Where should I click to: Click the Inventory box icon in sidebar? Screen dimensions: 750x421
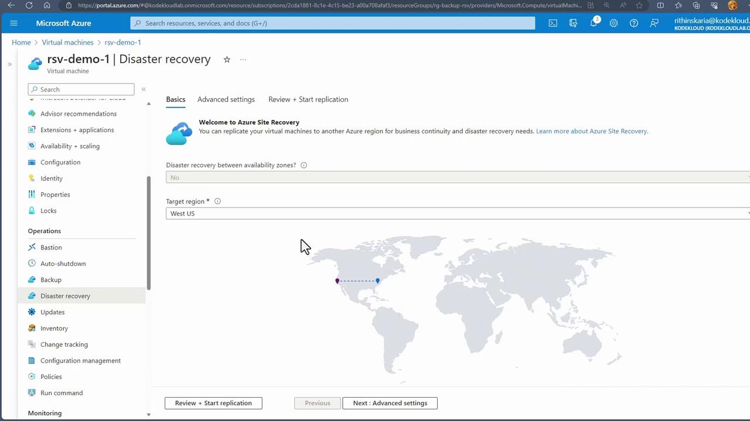[x=32, y=328]
